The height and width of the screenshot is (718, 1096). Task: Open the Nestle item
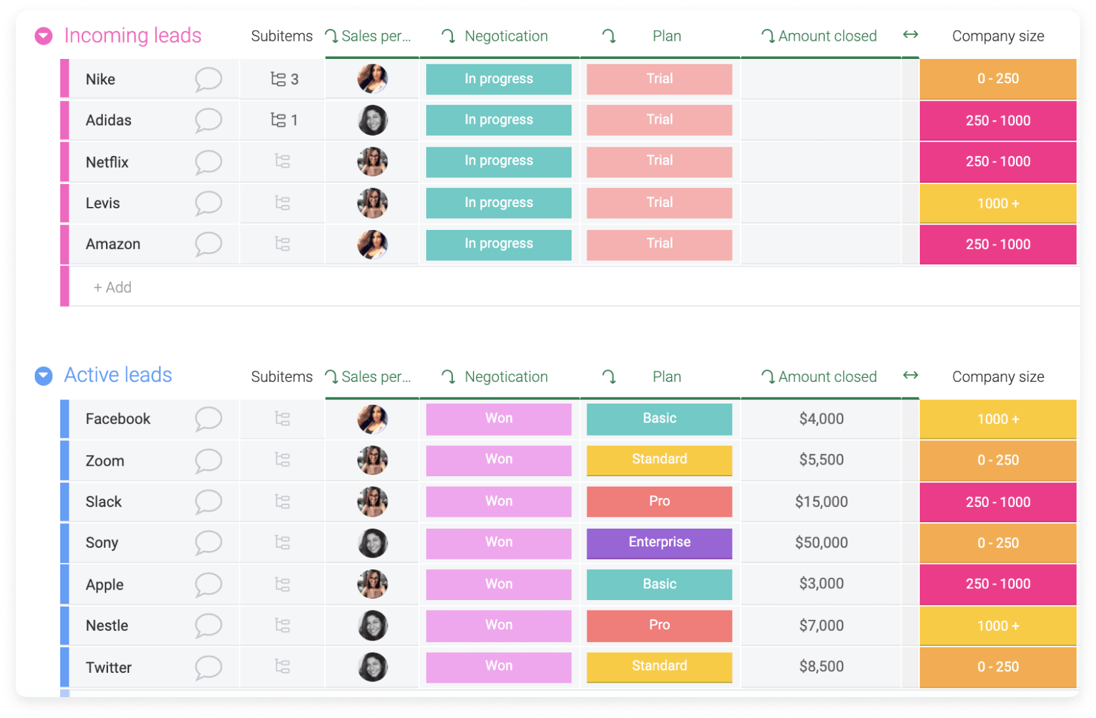(x=107, y=626)
